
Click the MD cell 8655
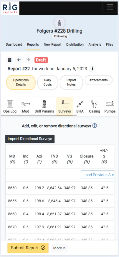pyautogui.click(x=12, y=201)
